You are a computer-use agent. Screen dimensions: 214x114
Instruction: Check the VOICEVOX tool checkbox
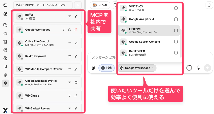click(176, 8)
